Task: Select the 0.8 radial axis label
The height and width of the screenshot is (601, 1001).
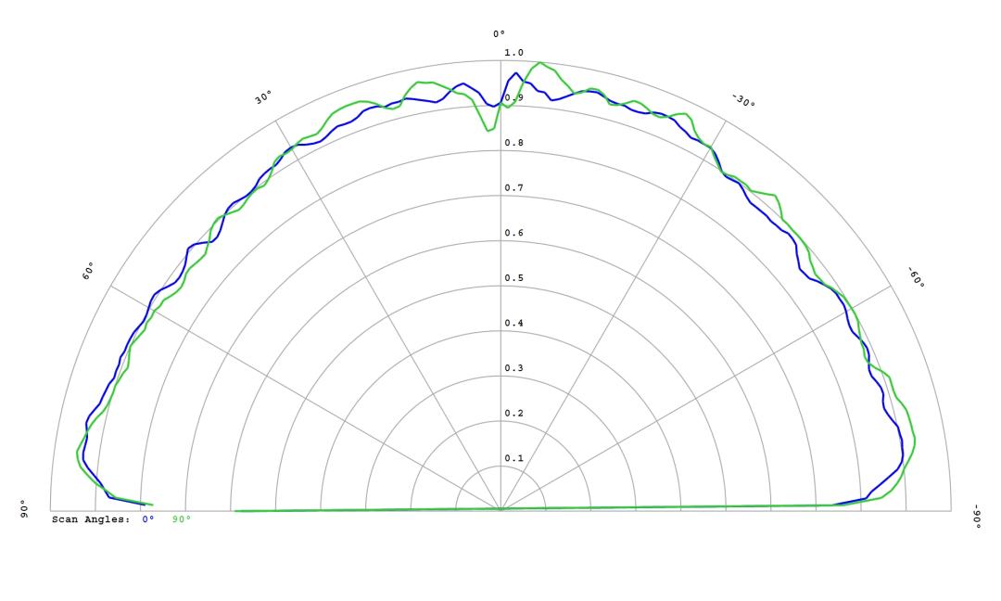Action: 513,143
